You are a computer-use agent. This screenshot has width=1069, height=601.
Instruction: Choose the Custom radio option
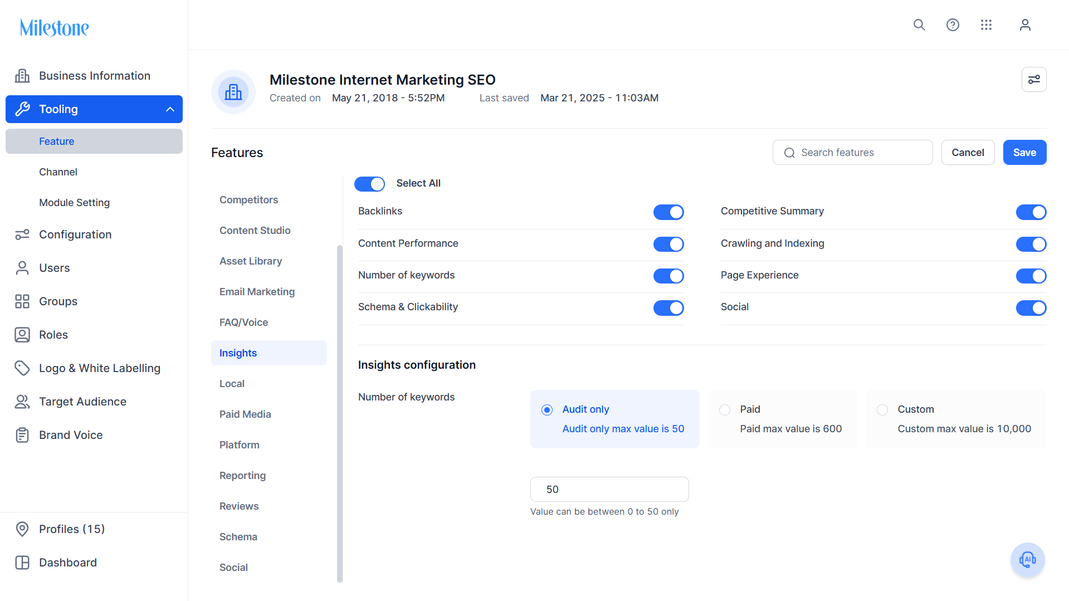(x=882, y=410)
